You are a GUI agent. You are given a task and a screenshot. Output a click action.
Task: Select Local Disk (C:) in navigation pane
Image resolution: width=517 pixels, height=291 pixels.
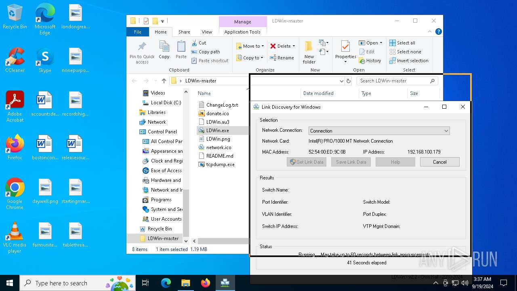click(x=166, y=103)
